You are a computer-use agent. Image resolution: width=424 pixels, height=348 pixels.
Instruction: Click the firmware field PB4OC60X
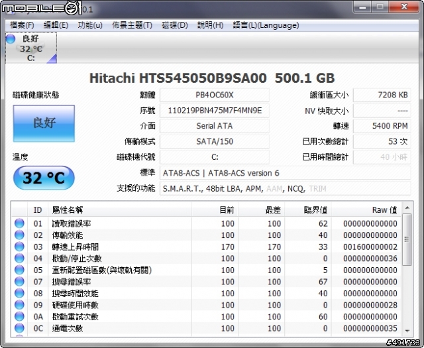tap(215, 95)
